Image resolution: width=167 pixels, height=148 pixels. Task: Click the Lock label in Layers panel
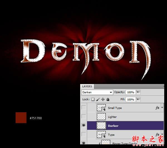pos(86,99)
